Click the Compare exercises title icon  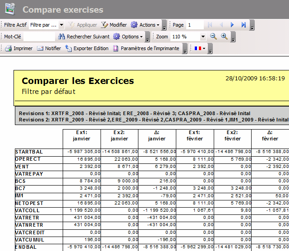pos(10,9)
